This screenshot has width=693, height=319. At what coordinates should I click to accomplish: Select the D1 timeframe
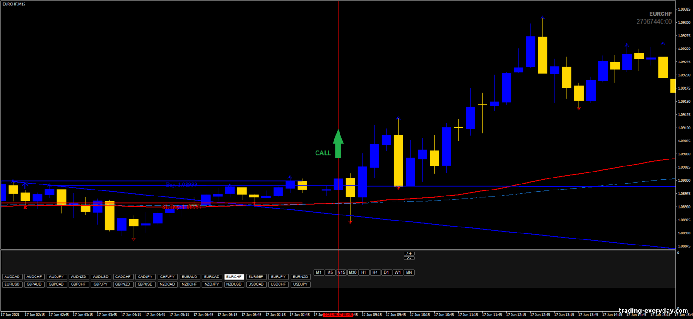(x=386, y=272)
